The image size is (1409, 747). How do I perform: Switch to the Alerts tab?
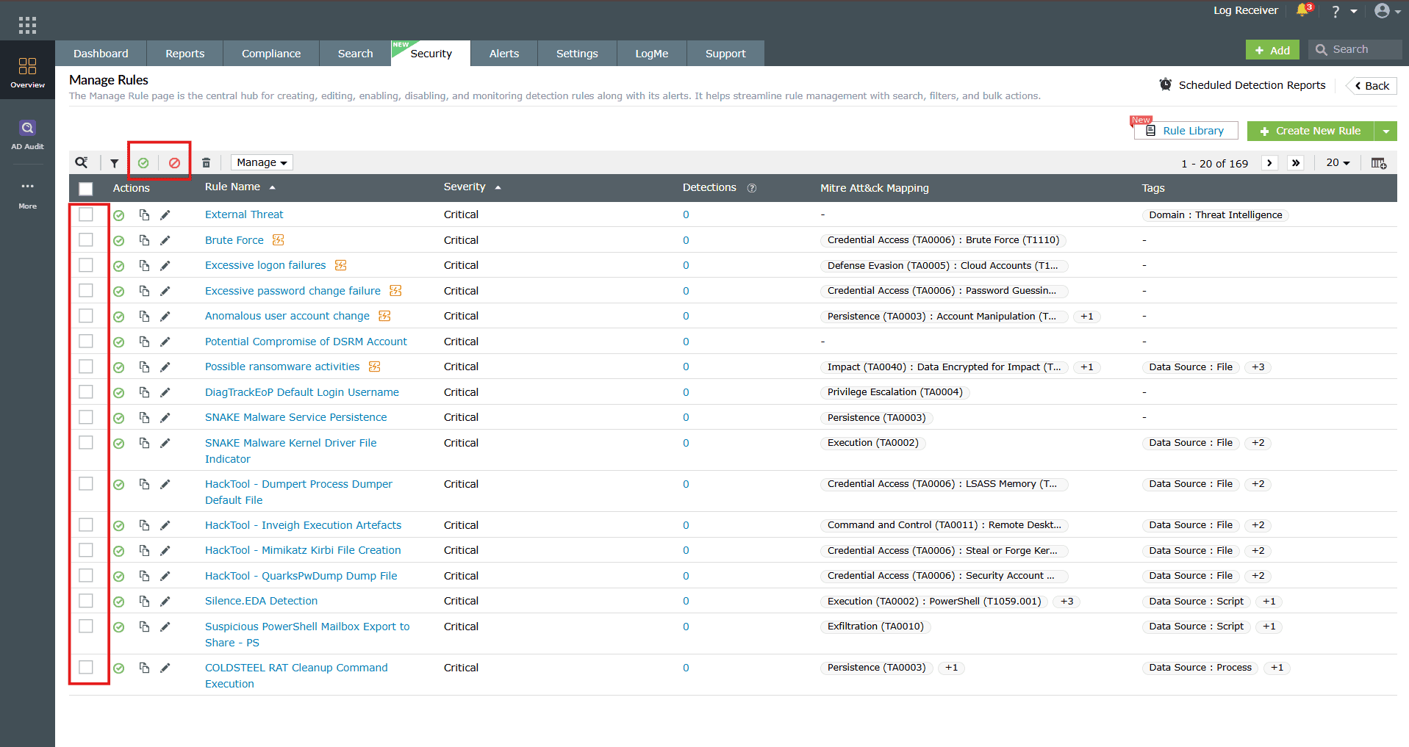504,54
